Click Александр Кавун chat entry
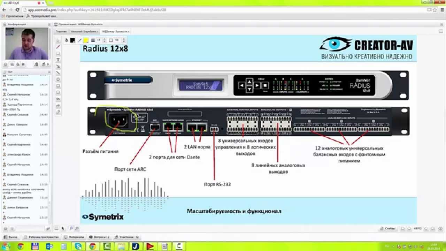 [25, 154]
